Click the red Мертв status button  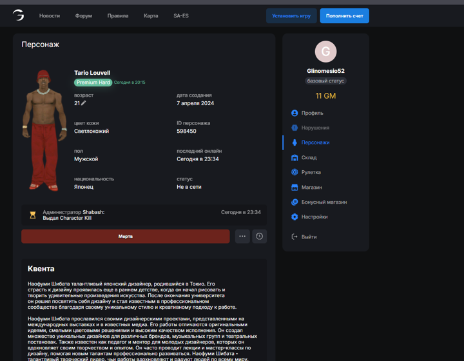click(125, 237)
